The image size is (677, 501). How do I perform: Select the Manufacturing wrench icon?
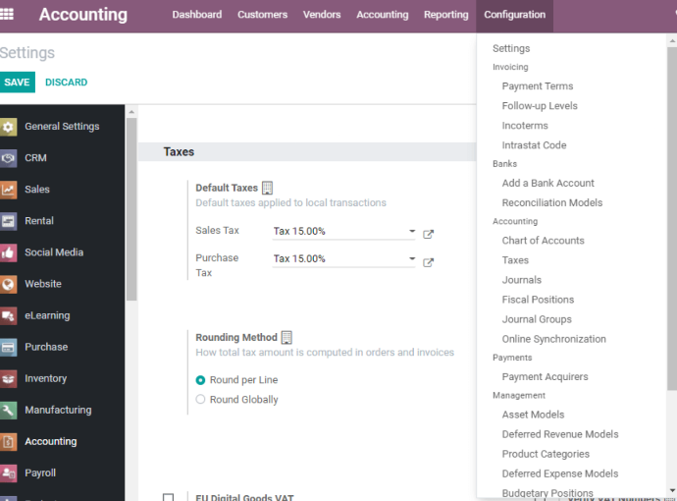pyautogui.click(x=8, y=411)
